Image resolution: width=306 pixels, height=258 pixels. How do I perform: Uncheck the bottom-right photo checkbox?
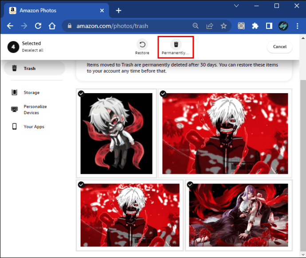pyautogui.click(x=190, y=184)
